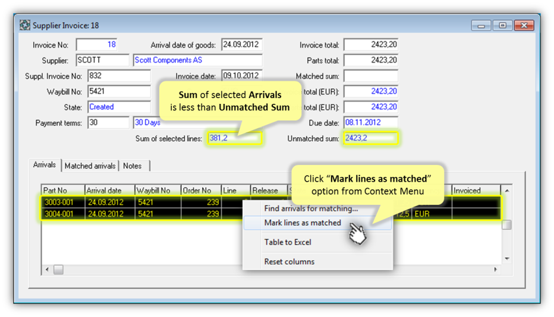Image resolution: width=554 pixels, height=317 pixels.
Task: Click the Supplier code field containing SCOTT
Action: [x=102, y=61]
